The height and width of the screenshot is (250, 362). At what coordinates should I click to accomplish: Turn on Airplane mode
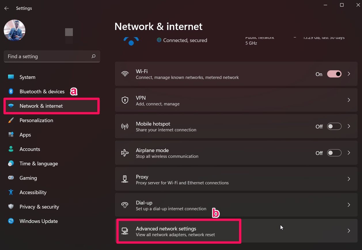[334, 153]
